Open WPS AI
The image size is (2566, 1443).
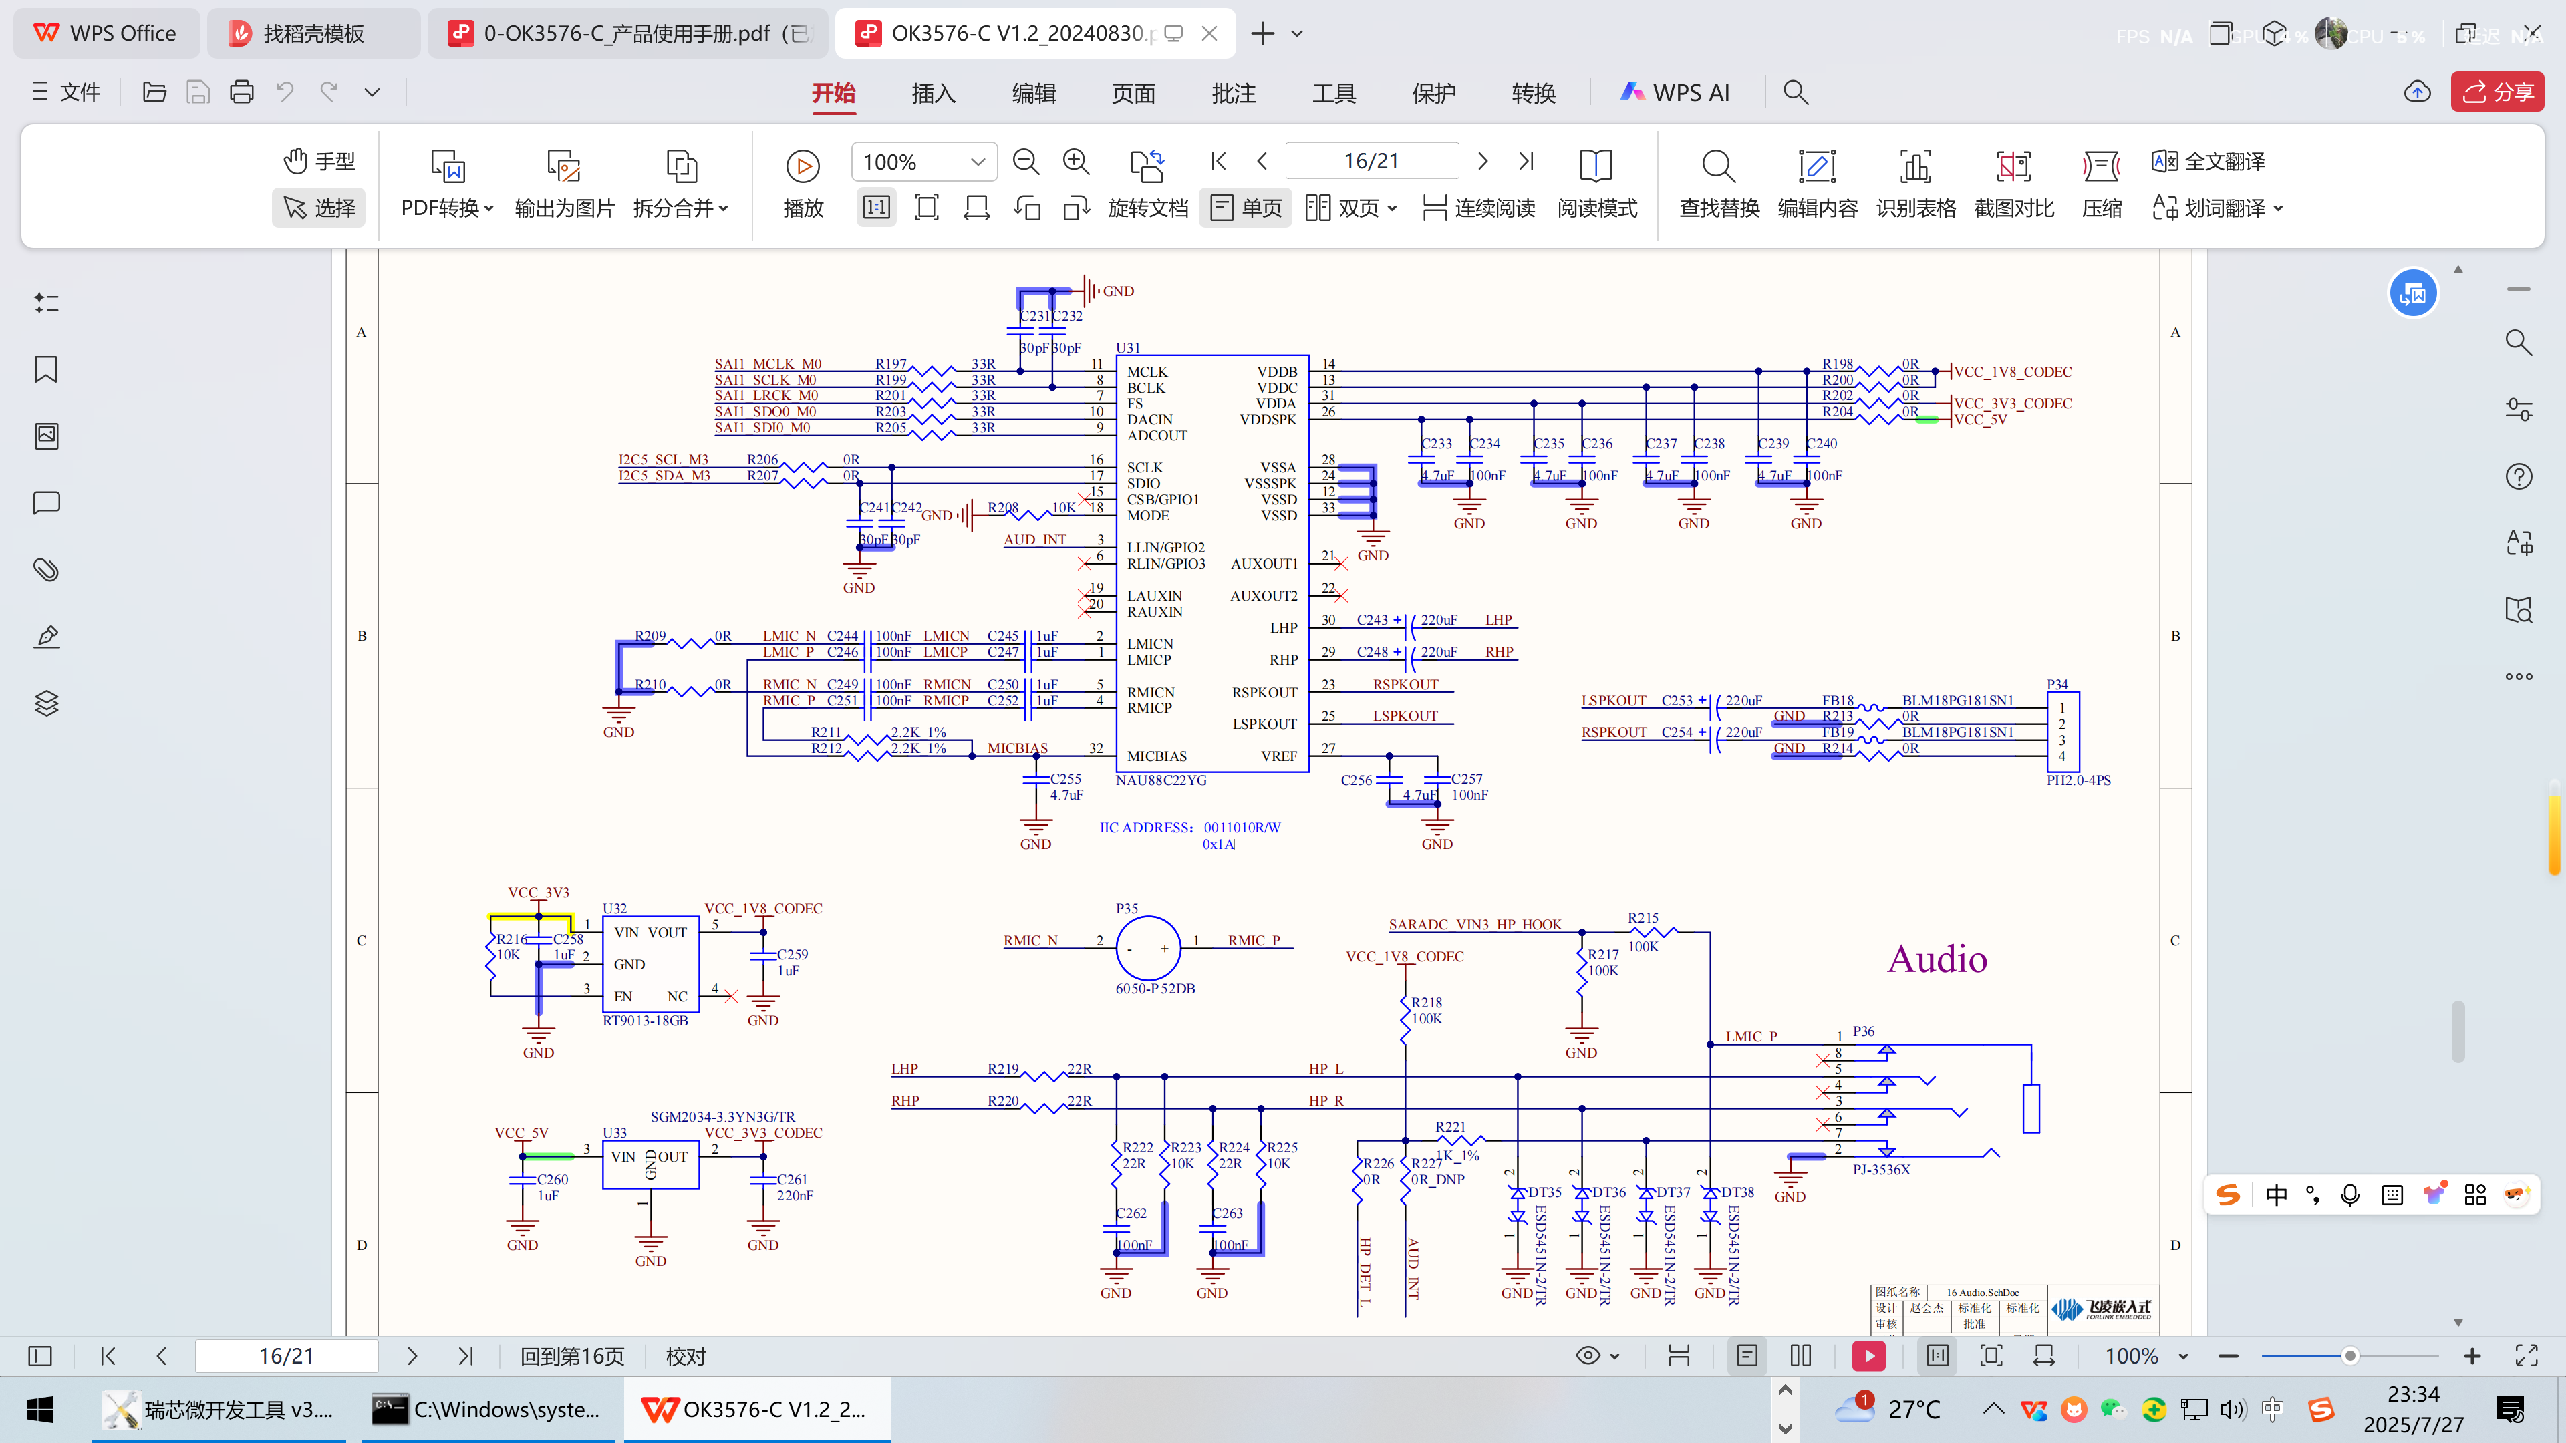[x=1675, y=93]
